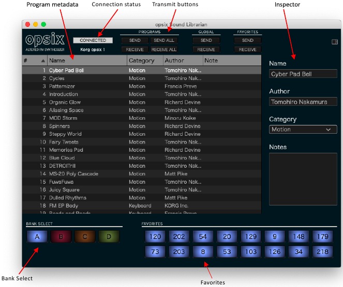Click Programs SEND button
The height and width of the screenshot is (287, 343).
pyautogui.click(x=135, y=40)
